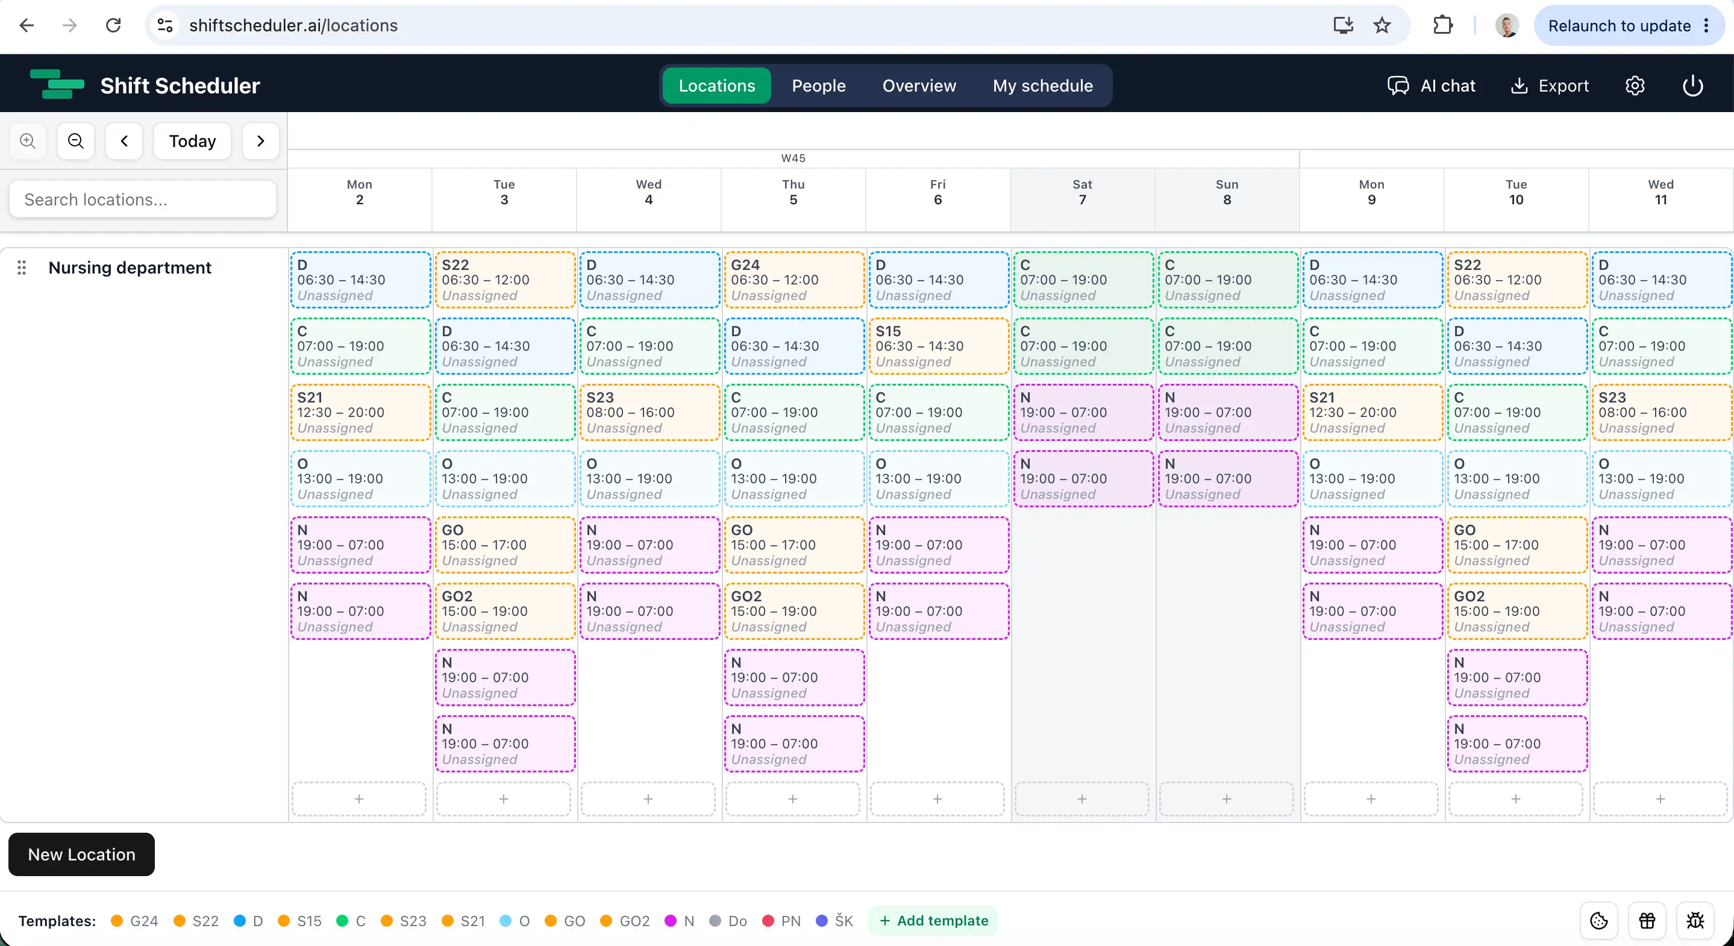Switch to the People tab
Viewport: 1734px width, 946px height.
point(819,86)
